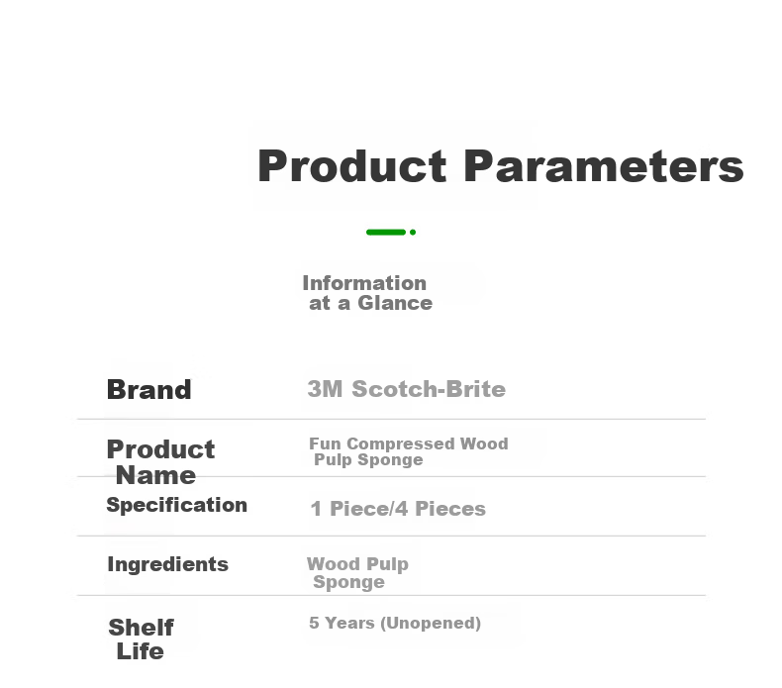782x688 pixels.
Task: Click the divider line below Brand row
Action: (392, 419)
